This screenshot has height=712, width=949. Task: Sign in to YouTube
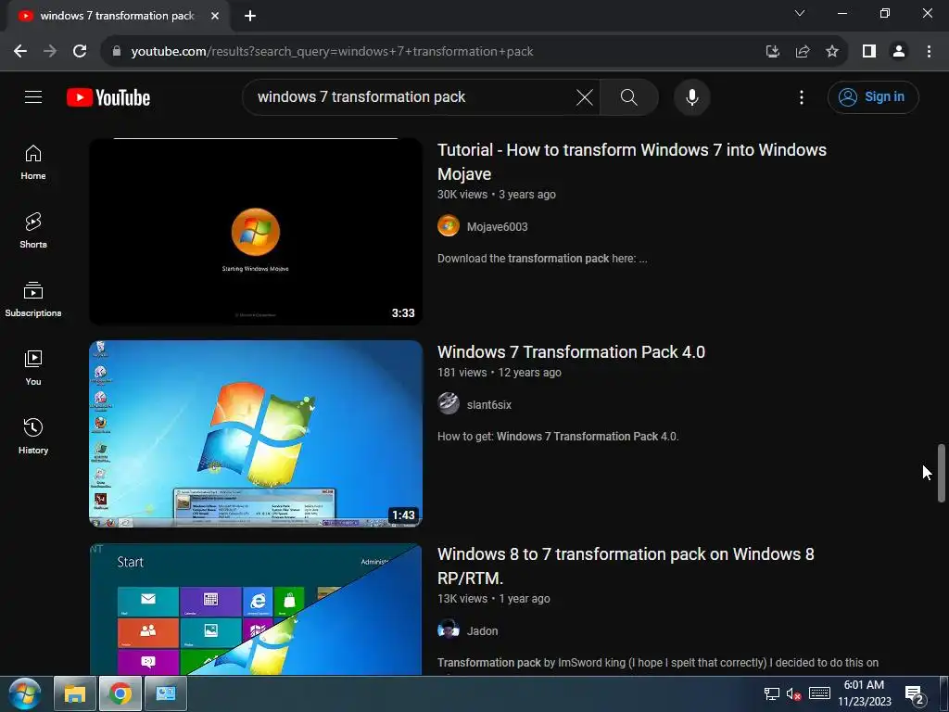(x=873, y=96)
